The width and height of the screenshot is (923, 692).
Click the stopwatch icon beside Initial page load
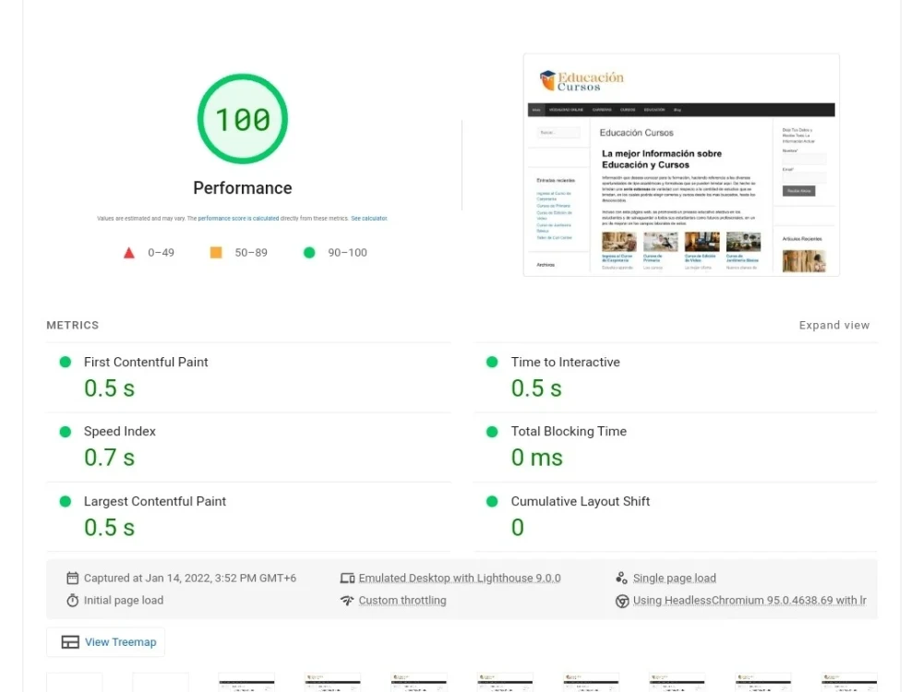coord(72,600)
